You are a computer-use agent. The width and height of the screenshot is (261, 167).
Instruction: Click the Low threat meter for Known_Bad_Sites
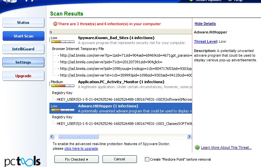[63, 42]
